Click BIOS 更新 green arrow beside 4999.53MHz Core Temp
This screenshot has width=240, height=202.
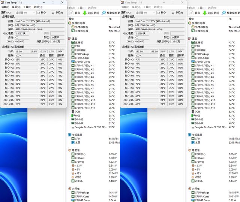point(85,13)
